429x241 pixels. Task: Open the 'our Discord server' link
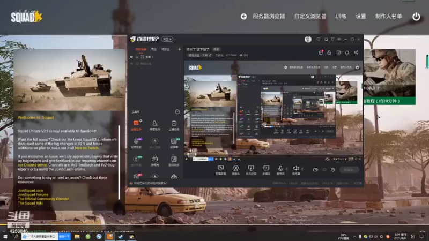(x=33, y=165)
